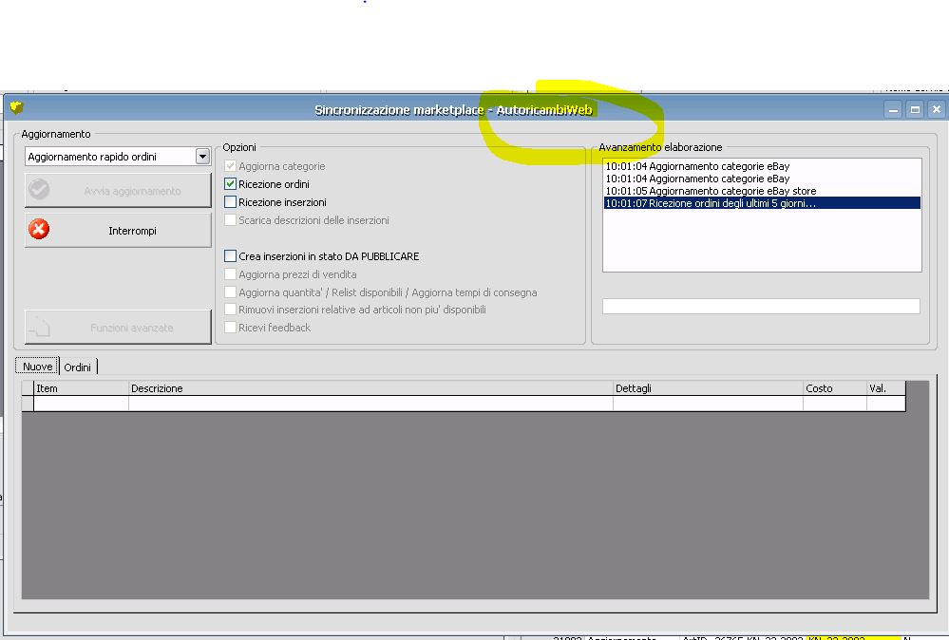949x640 pixels.
Task: Click the Dettagli column header
Action: coord(708,388)
